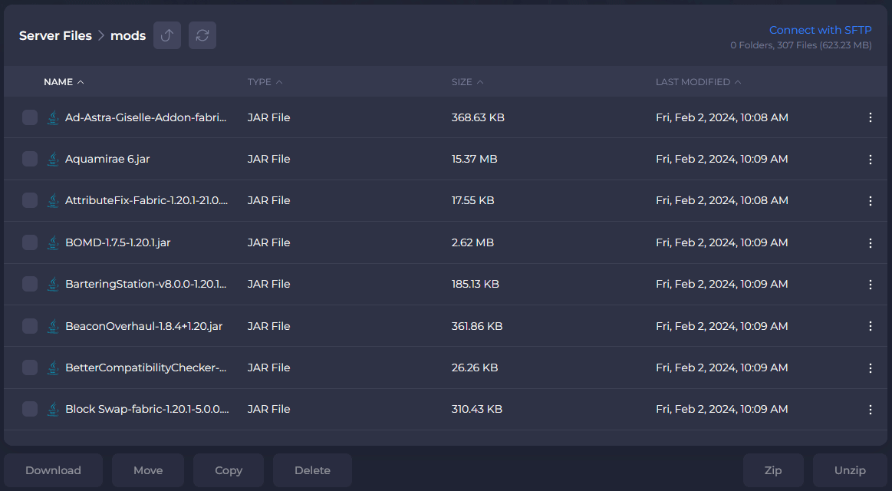This screenshot has height=491, width=892.
Task: Click the go up one directory icon
Action: coord(167,35)
